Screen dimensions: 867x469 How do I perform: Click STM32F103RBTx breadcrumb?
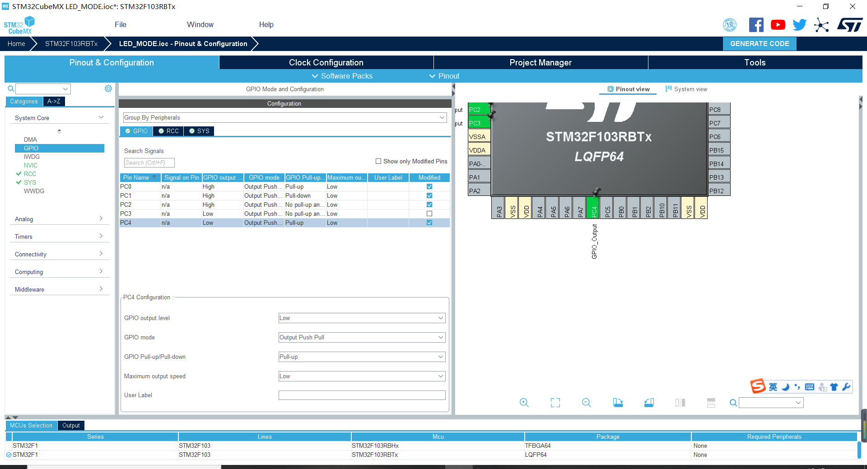click(x=71, y=44)
